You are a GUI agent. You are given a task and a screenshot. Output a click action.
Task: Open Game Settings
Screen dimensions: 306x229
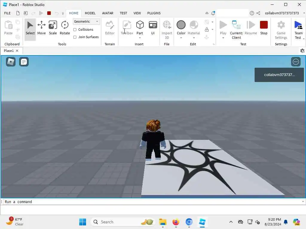point(281,30)
